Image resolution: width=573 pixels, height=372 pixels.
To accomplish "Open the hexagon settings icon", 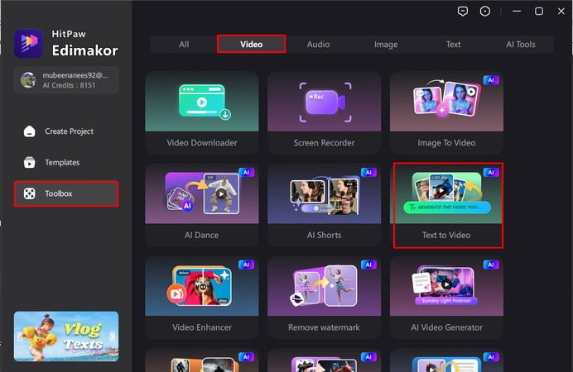I will pos(485,12).
